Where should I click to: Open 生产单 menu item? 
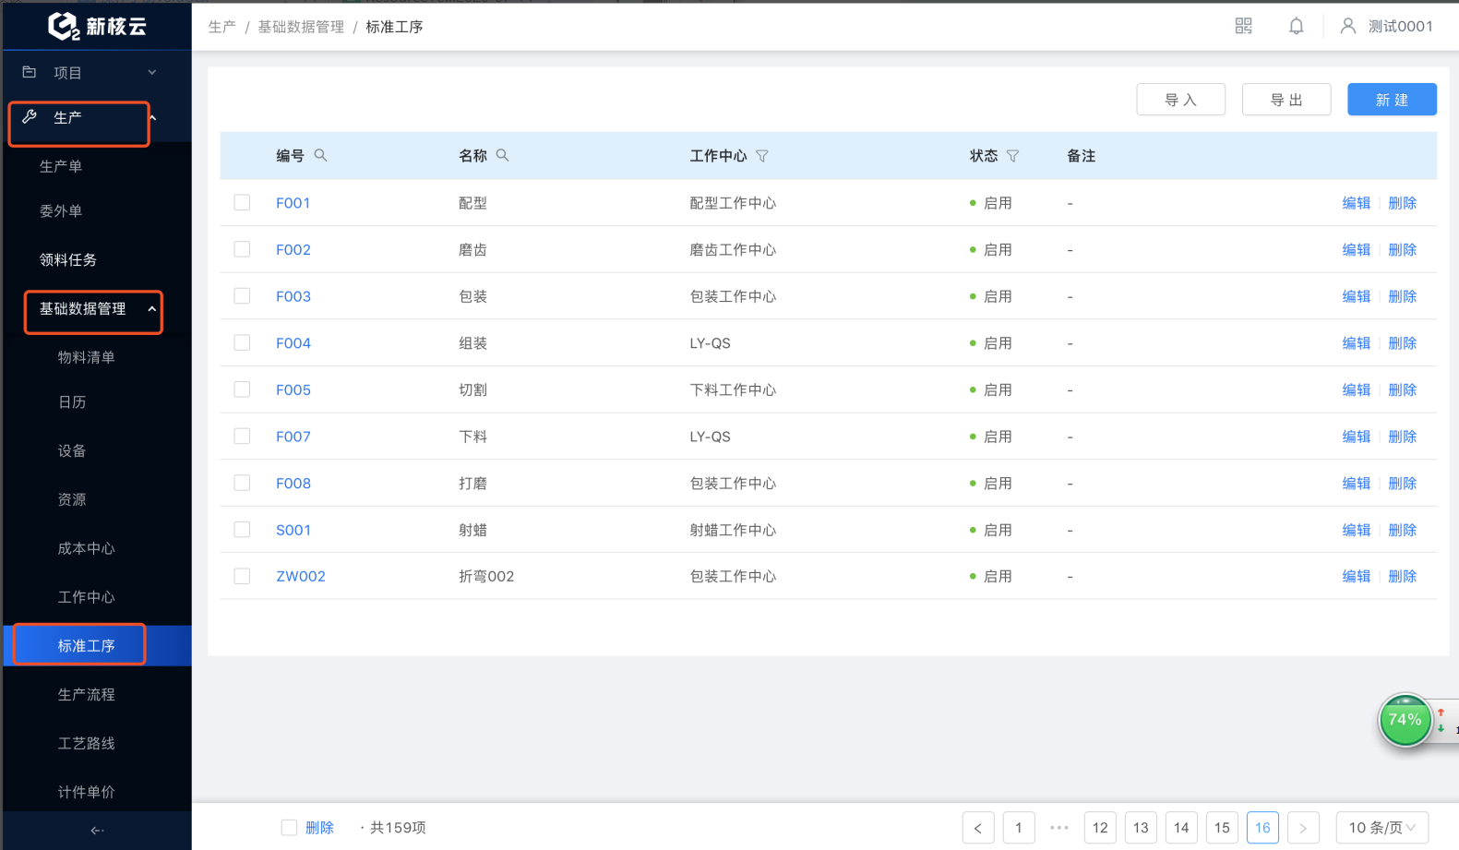click(x=61, y=166)
